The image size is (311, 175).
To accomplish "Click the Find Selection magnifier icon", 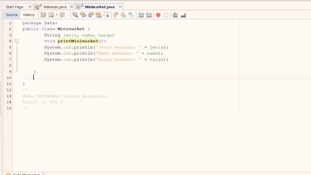I will pos(75,15).
